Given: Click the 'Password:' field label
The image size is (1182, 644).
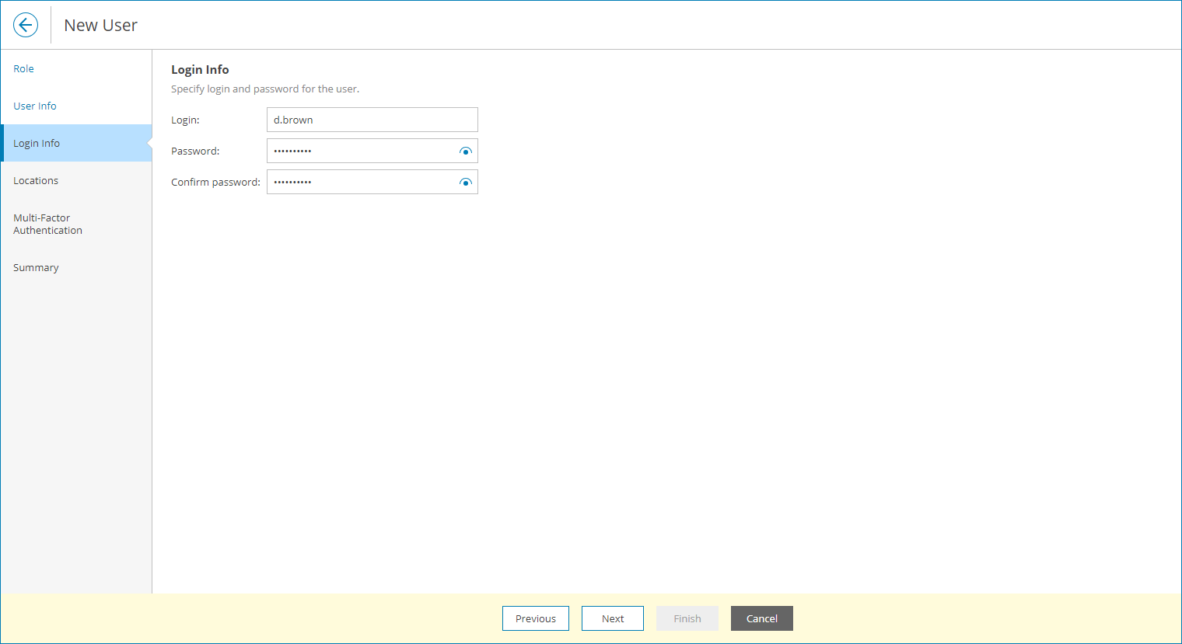Looking at the screenshot, I should (x=195, y=151).
